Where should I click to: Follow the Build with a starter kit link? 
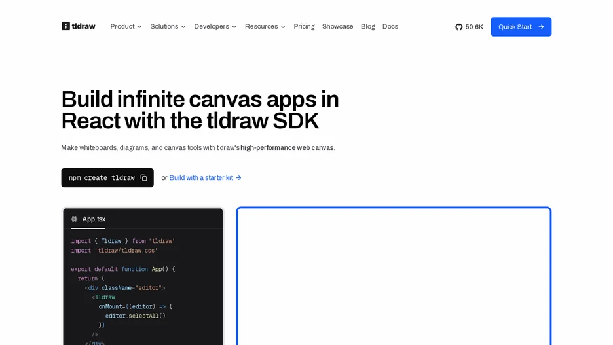click(205, 178)
